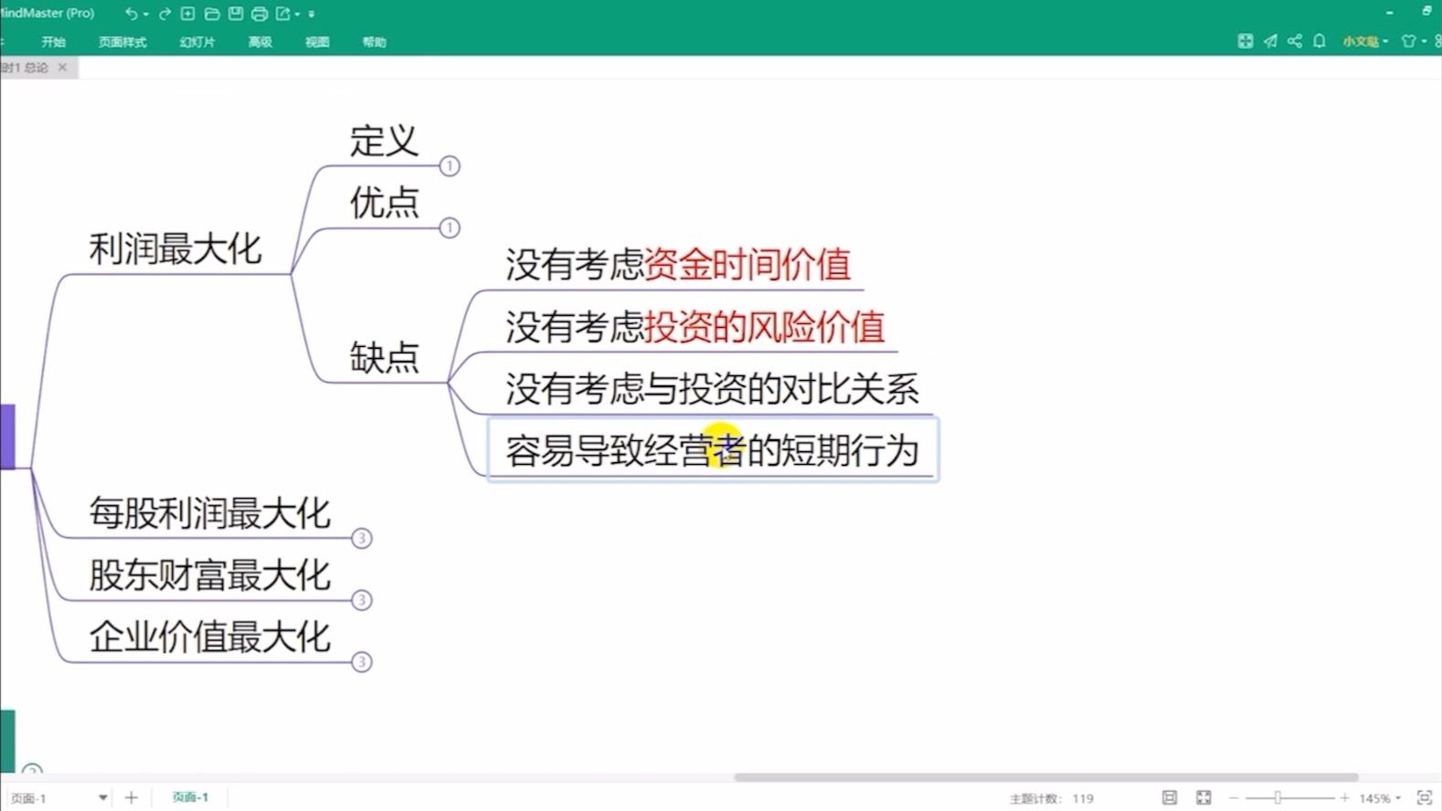
Task: Adjust the zoom slider handle
Action: tap(1278, 798)
